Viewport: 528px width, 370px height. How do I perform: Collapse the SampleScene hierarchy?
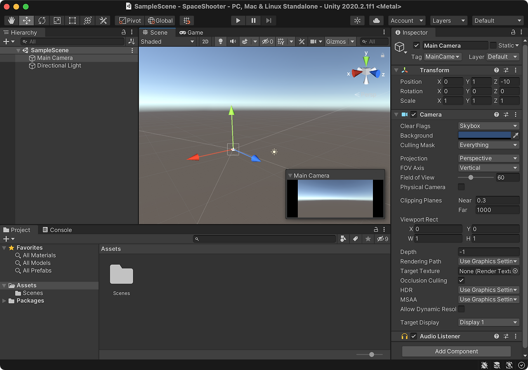click(x=18, y=50)
